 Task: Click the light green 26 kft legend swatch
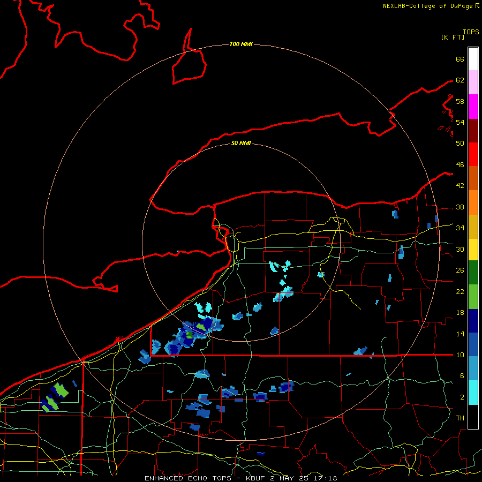[x=473, y=297]
